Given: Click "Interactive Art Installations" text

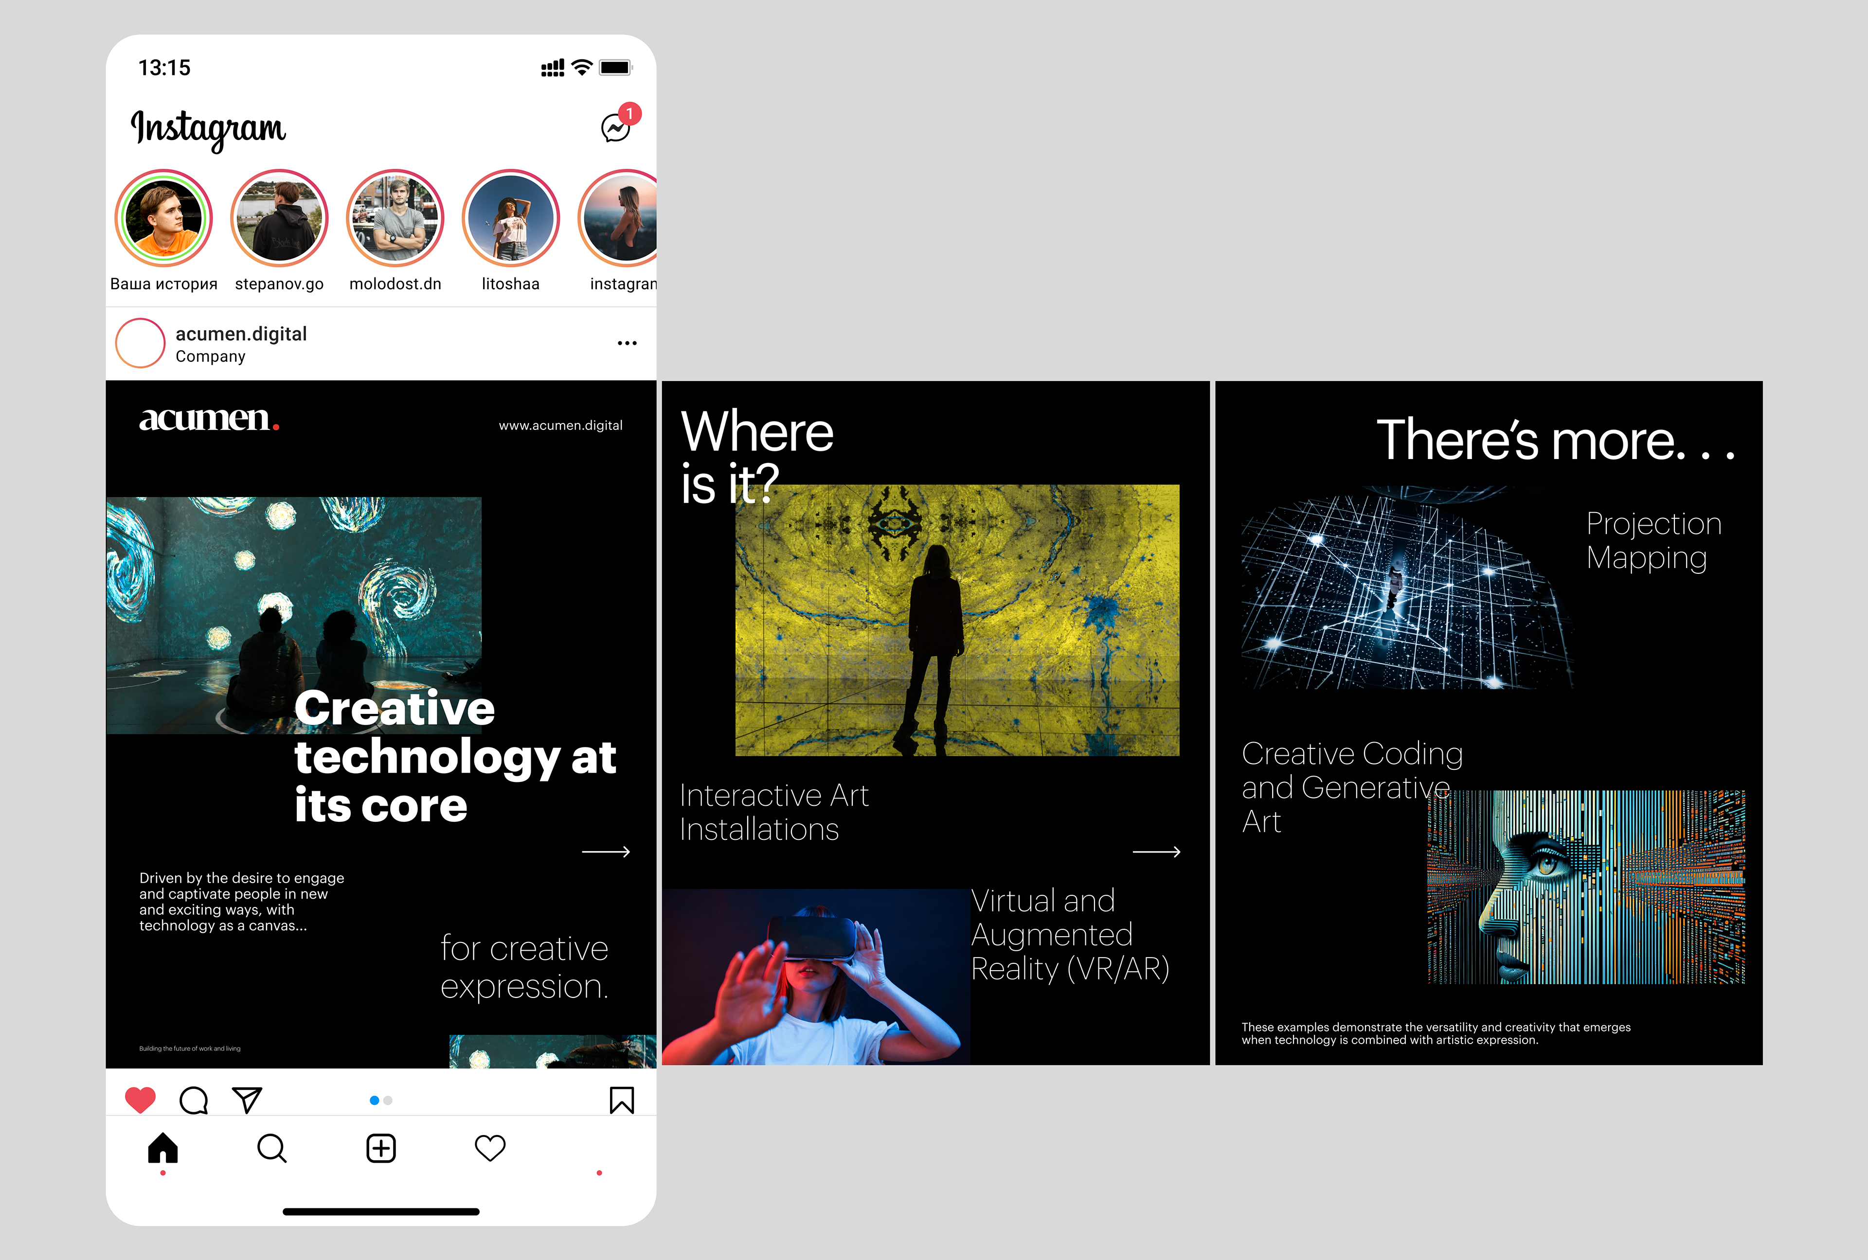Looking at the screenshot, I should pyautogui.click(x=774, y=813).
